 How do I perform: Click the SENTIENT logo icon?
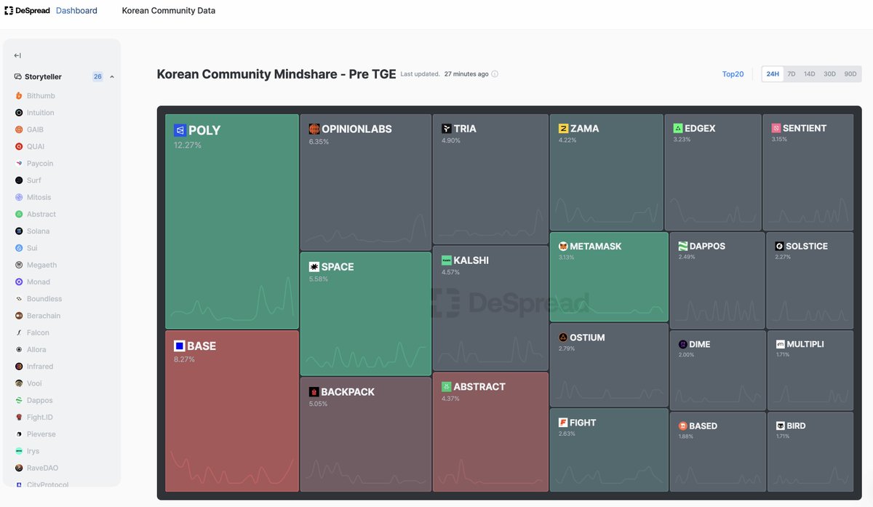click(x=776, y=128)
